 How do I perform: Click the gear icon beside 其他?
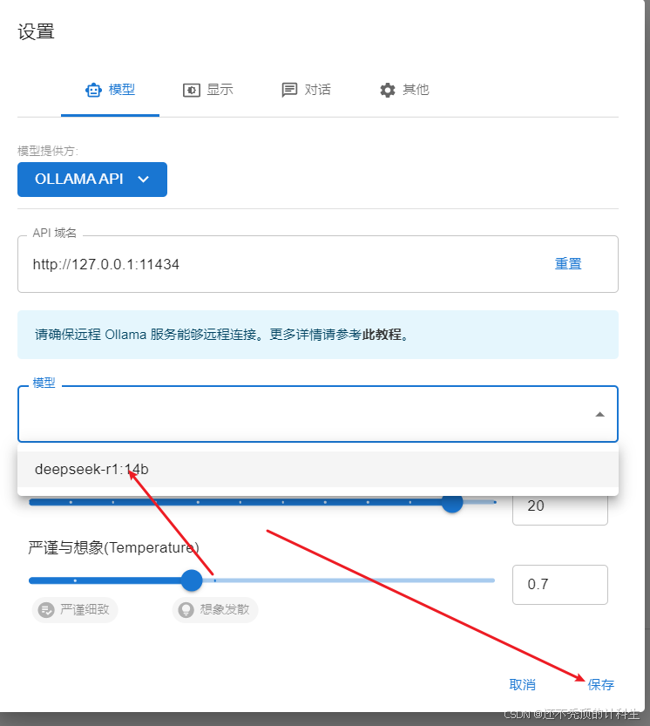[x=388, y=90]
